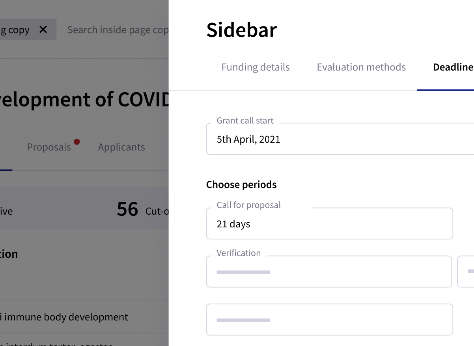Screen dimensions: 474x346
Task: Open the Proposals tab
Action: click(x=49, y=147)
